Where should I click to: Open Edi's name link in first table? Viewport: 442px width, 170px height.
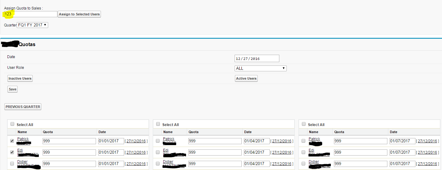[19, 150]
